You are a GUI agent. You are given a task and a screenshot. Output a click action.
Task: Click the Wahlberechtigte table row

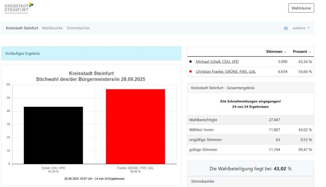click(x=250, y=120)
